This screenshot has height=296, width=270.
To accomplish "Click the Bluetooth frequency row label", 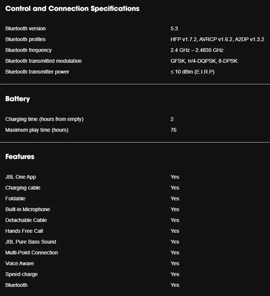I will pyautogui.click(x=29, y=50).
